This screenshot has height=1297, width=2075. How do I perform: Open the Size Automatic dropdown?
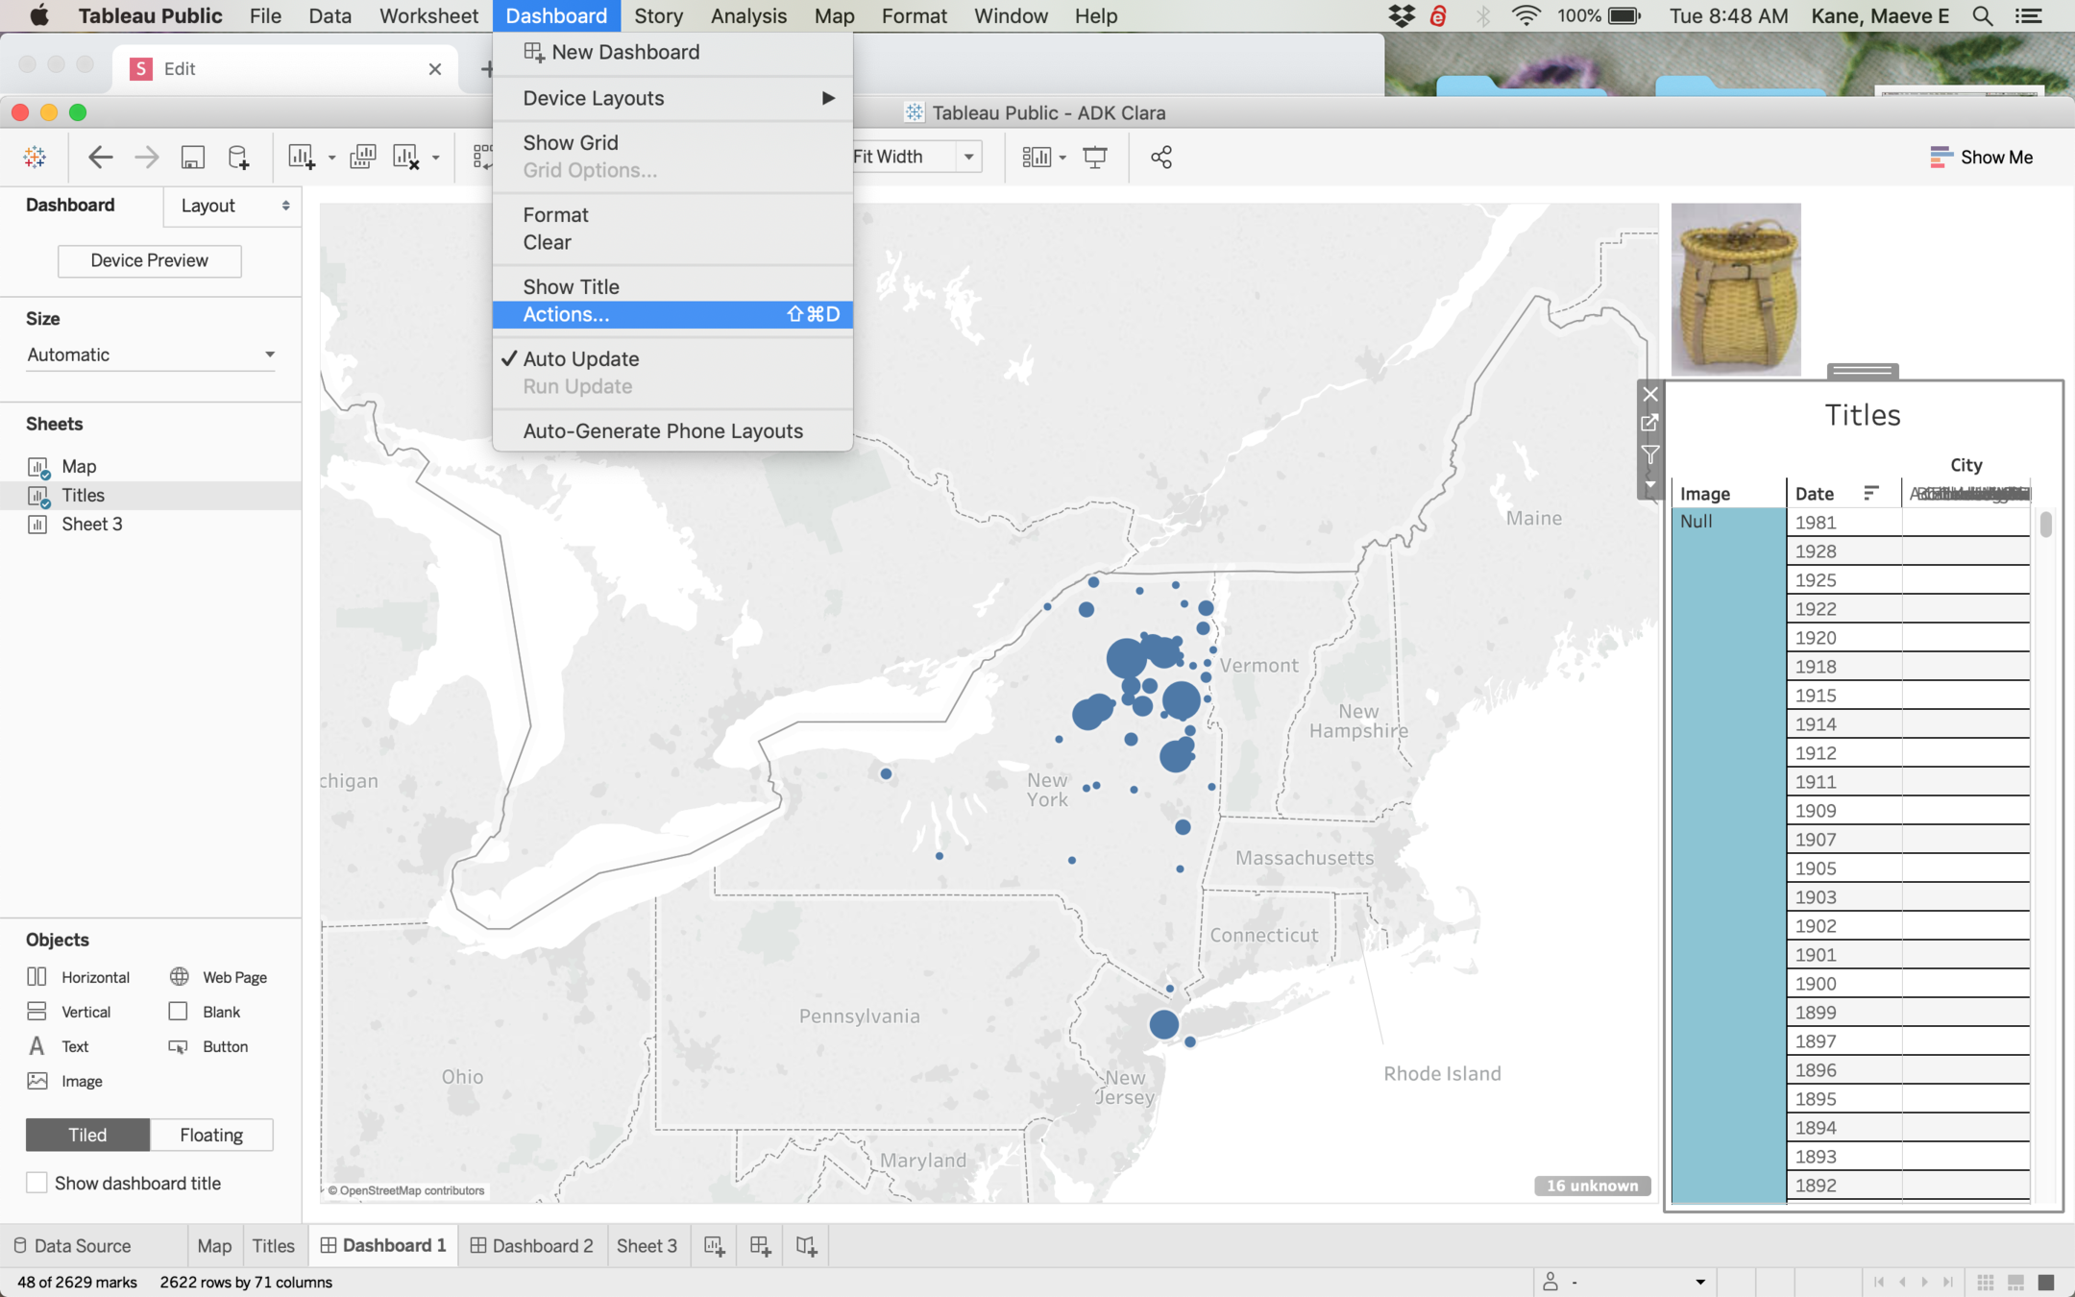coord(150,355)
